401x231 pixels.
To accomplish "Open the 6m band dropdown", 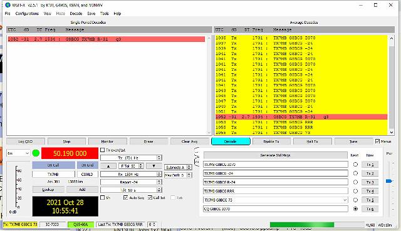I will click(x=18, y=153).
